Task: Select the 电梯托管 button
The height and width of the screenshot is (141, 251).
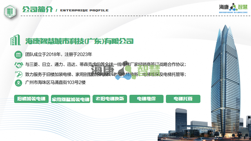Action: pos(183,99)
